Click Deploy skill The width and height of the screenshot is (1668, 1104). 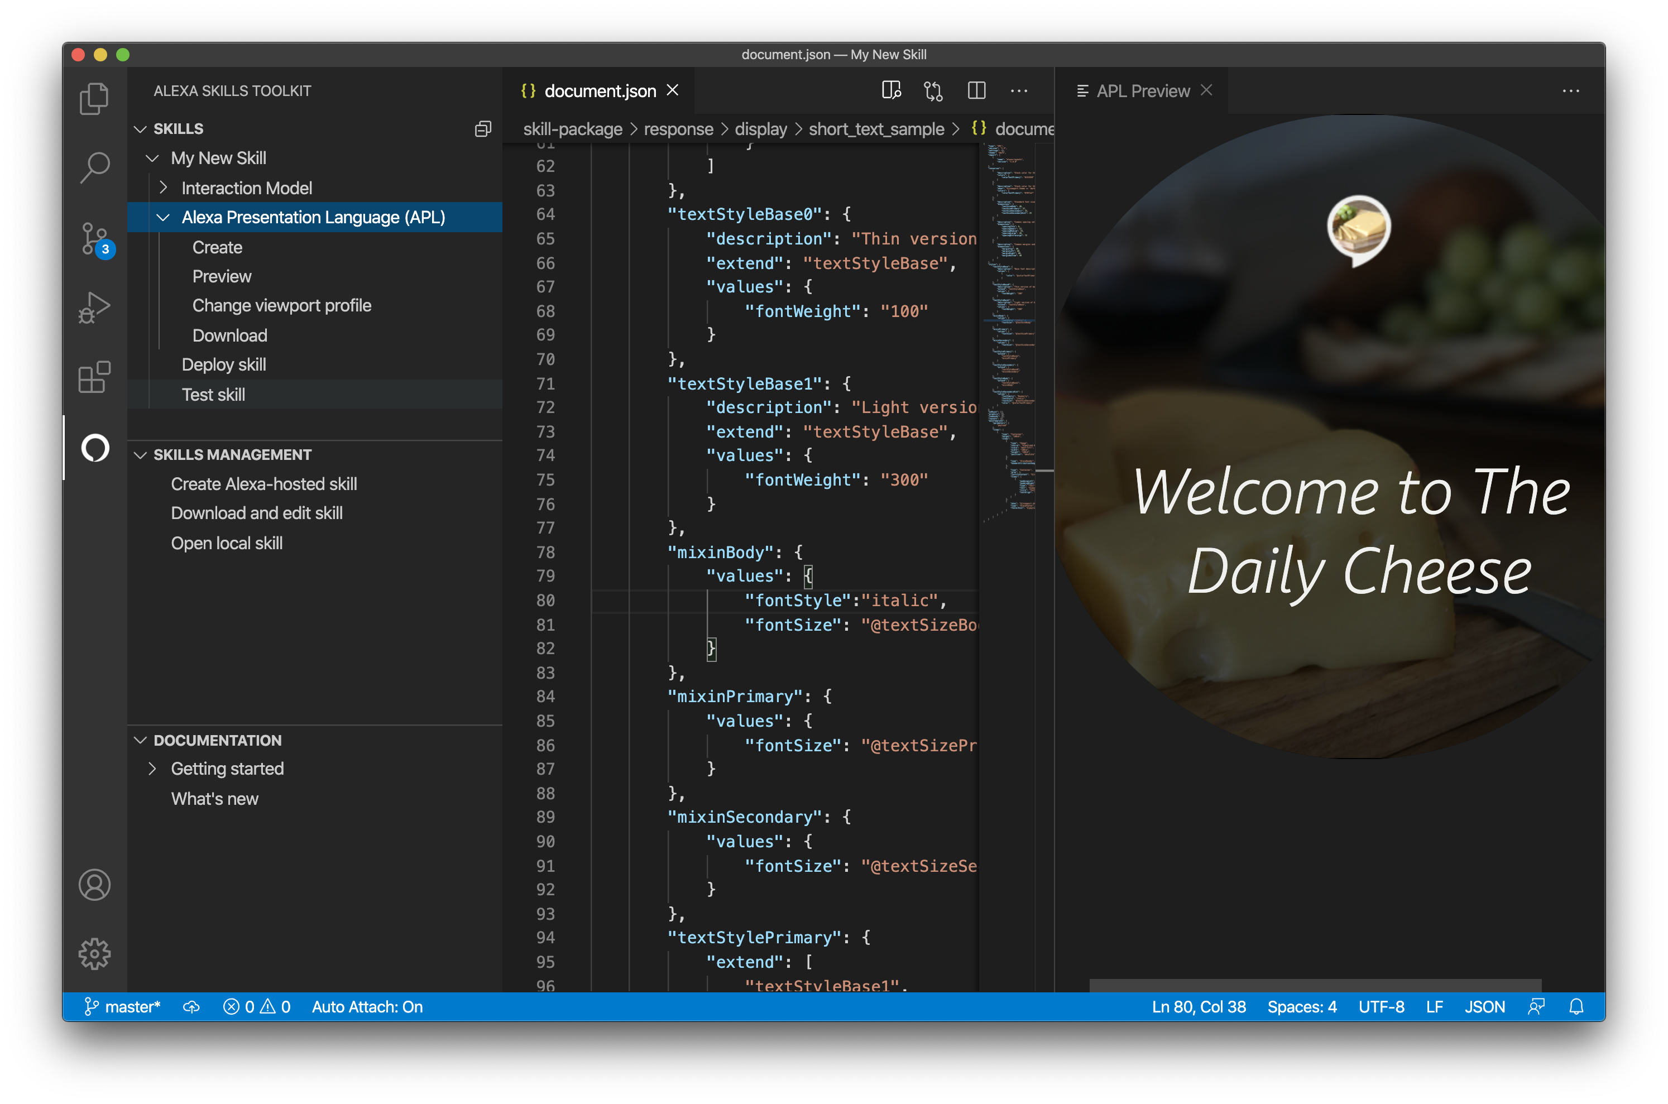coord(224,364)
